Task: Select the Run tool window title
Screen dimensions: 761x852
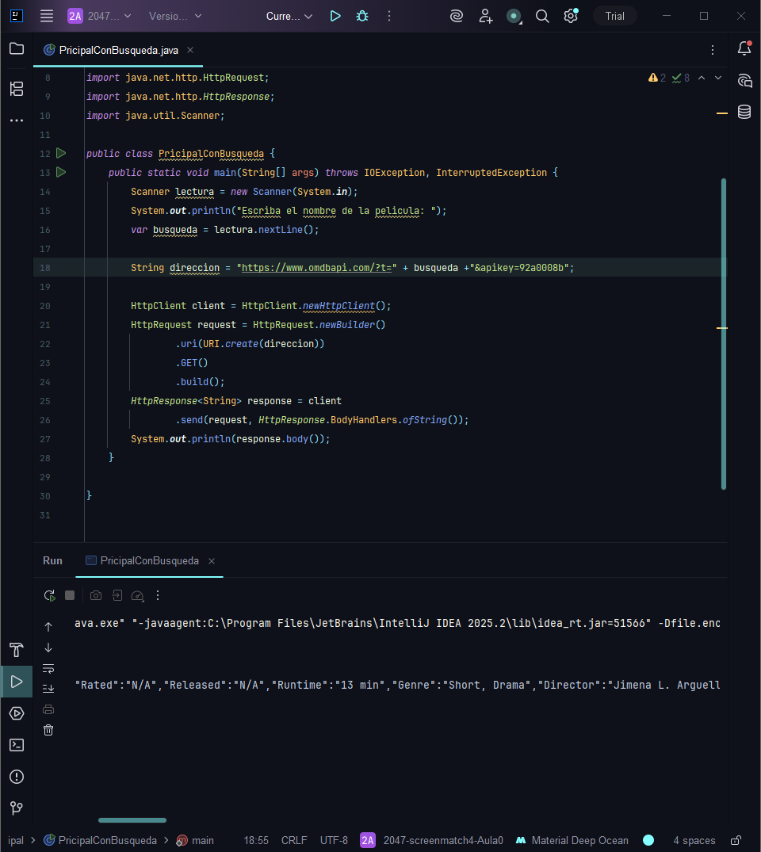Action: (53, 561)
